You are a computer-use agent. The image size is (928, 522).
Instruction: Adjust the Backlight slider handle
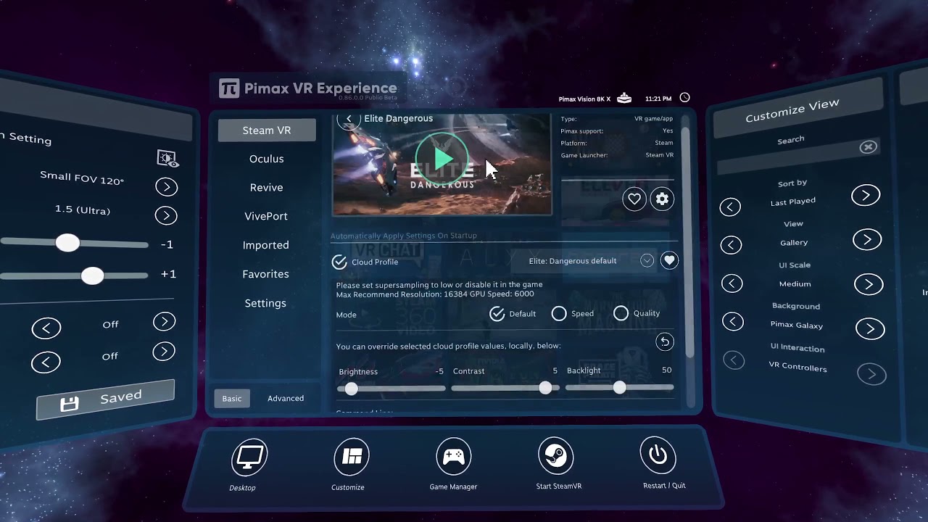(619, 388)
